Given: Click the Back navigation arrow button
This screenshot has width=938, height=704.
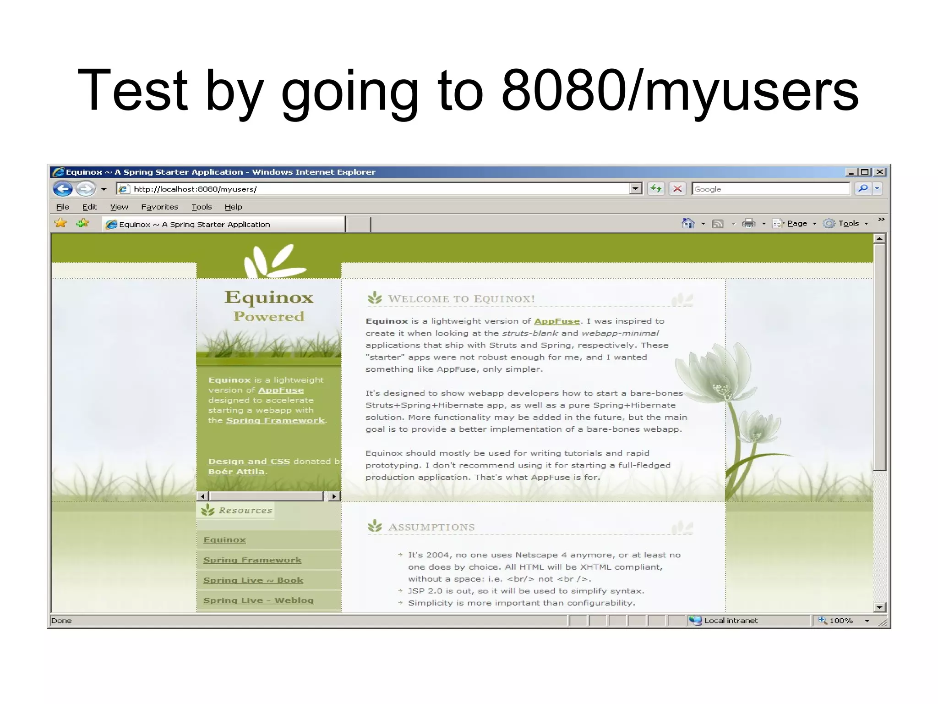Looking at the screenshot, I should (x=63, y=189).
